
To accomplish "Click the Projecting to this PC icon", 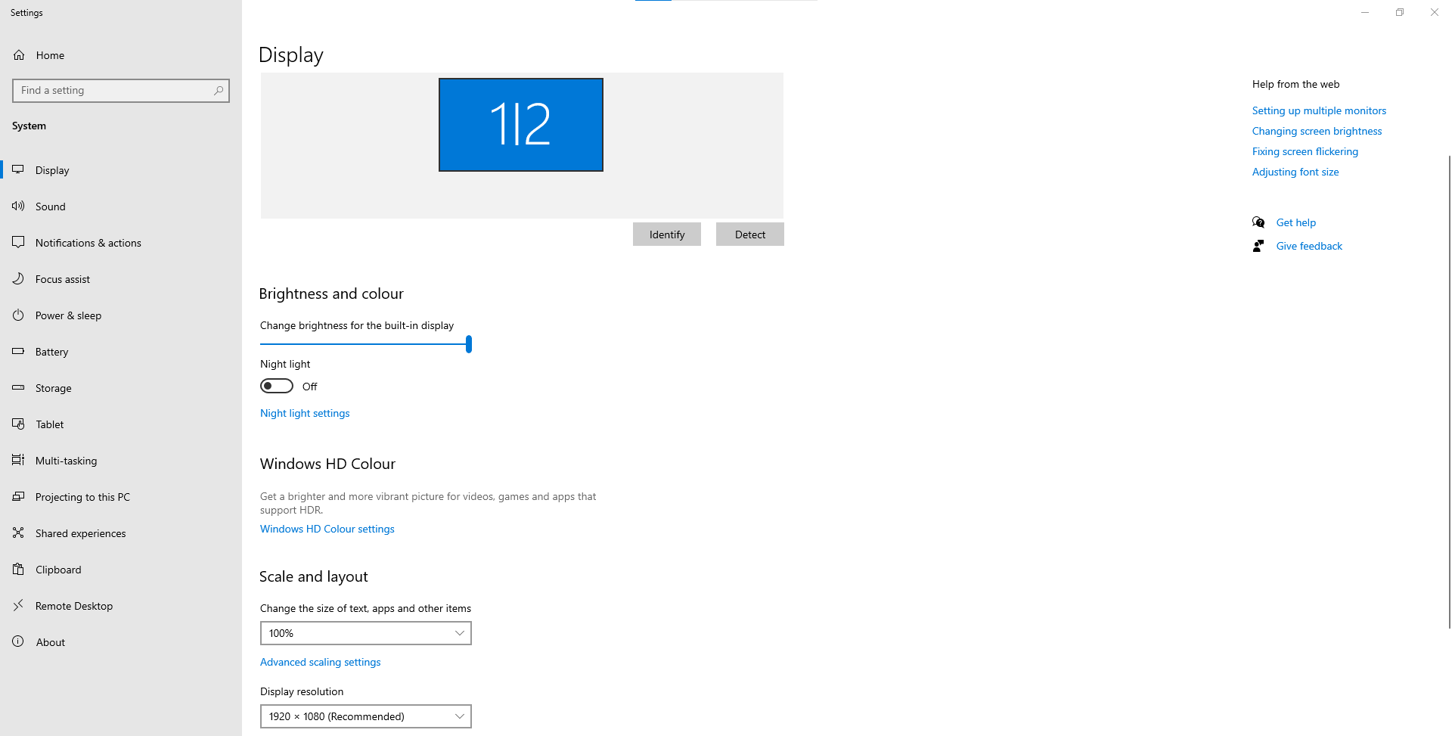I will pos(18,497).
